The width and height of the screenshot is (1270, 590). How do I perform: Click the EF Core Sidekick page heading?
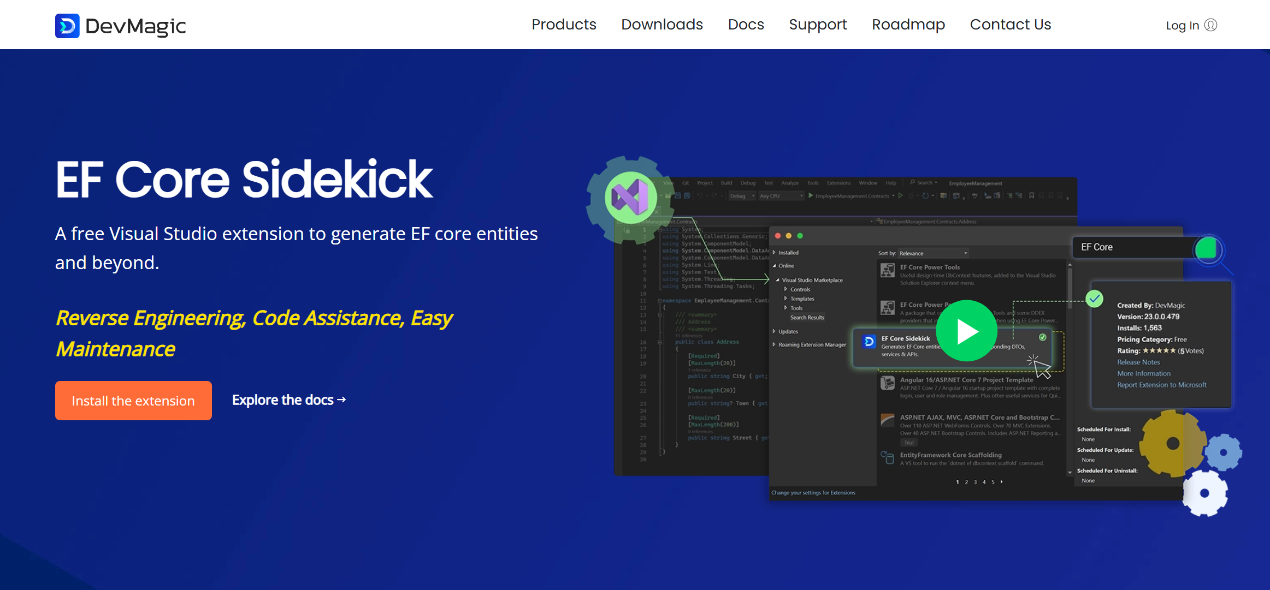(244, 180)
